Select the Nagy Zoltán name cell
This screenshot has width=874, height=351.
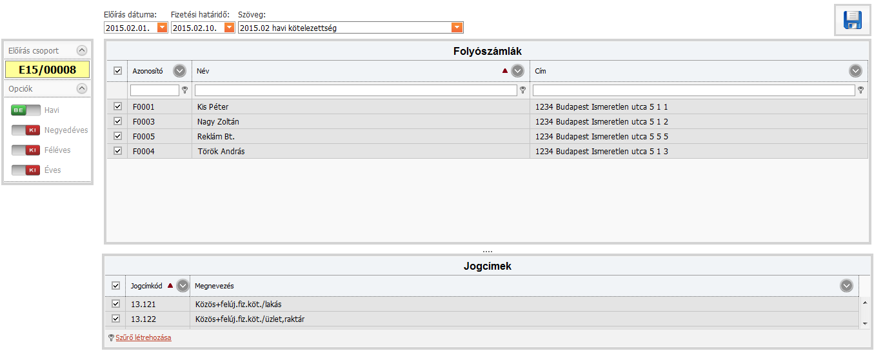361,121
